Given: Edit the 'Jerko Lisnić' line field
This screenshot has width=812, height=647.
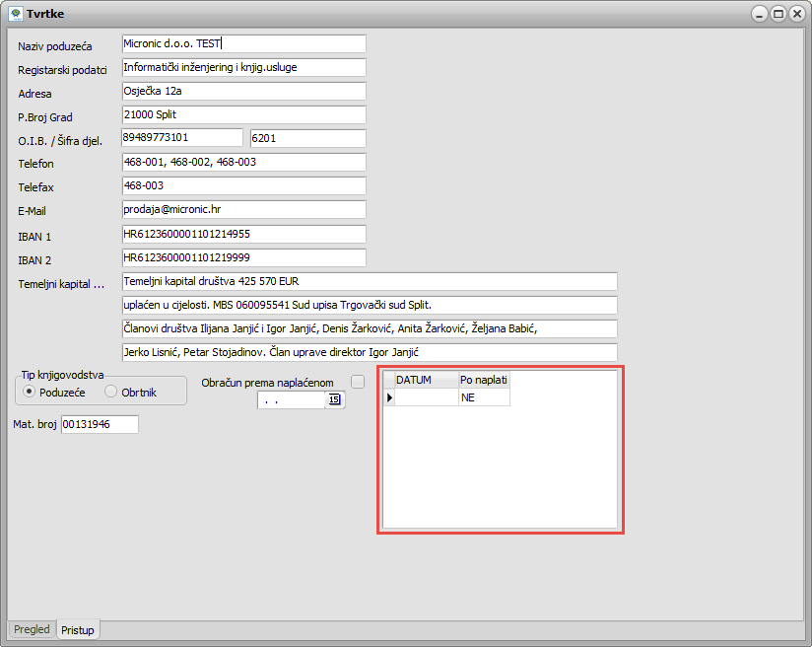Looking at the screenshot, I should click(x=370, y=352).
